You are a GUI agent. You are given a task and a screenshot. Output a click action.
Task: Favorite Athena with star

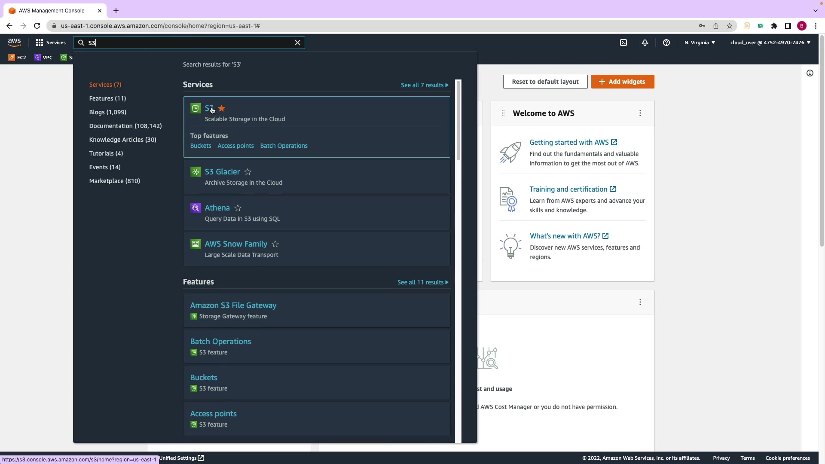tap(238, 208)
